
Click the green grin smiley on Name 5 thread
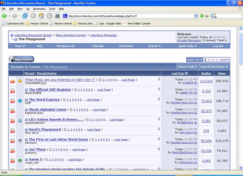20,160
